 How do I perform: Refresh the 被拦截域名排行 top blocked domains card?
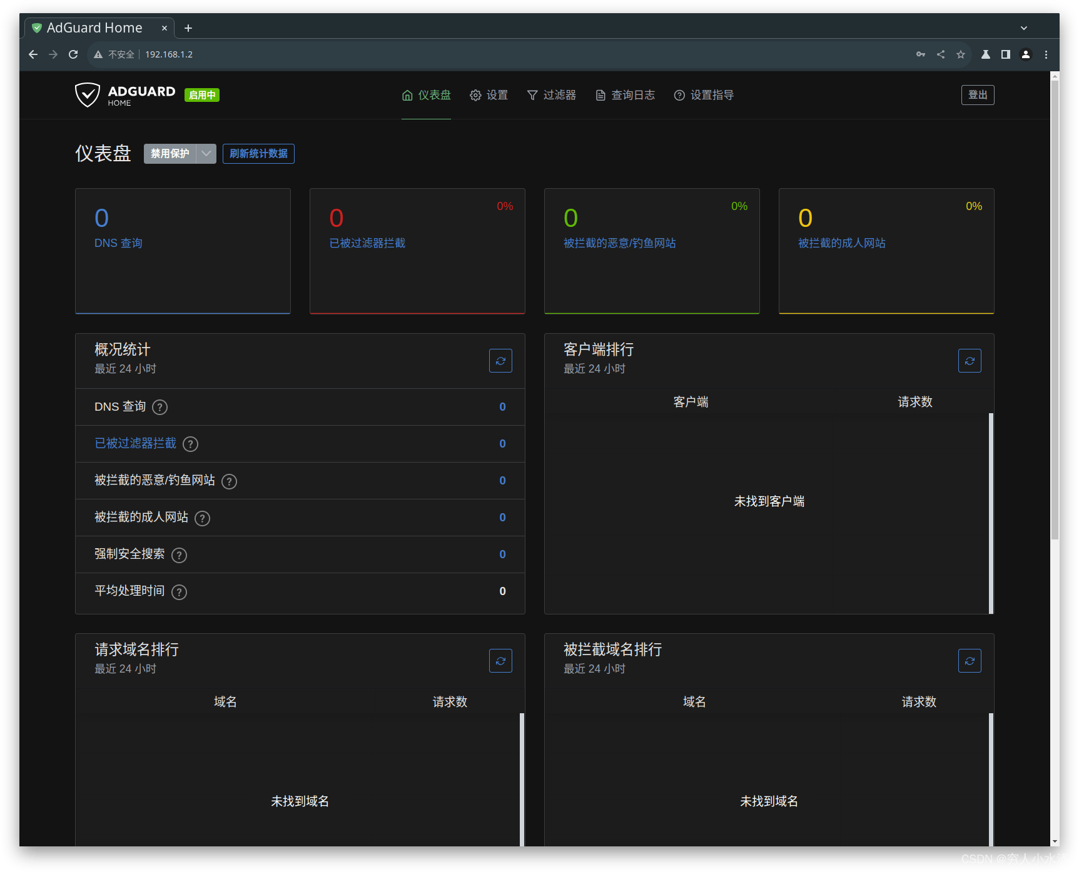tap(970, 661)
